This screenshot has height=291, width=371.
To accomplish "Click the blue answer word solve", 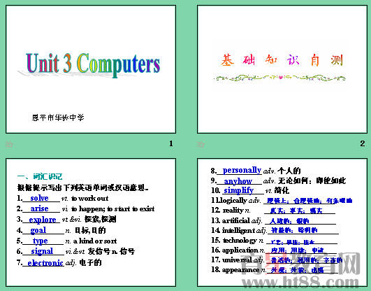I will coord(39,198).
